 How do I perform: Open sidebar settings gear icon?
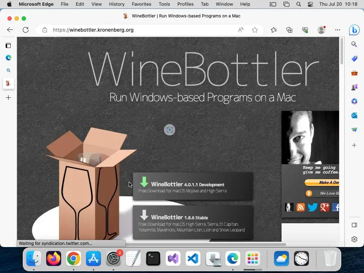(354, 239)
